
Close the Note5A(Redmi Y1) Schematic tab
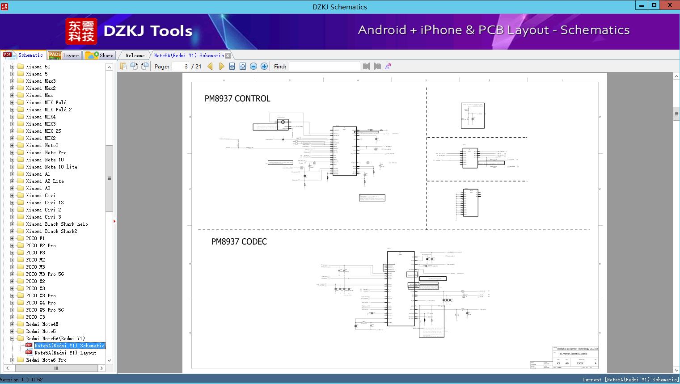(x=228, y=55)
